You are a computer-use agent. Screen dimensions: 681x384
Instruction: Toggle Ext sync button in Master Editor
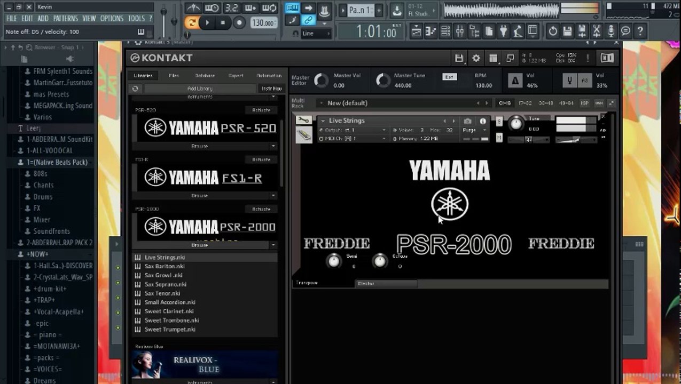tap(450, 77)
